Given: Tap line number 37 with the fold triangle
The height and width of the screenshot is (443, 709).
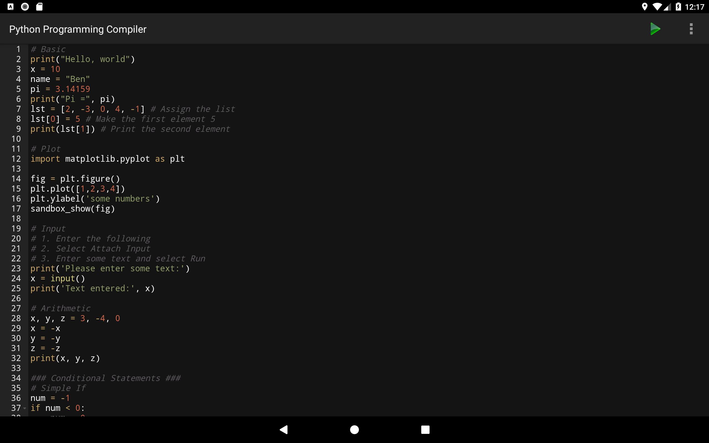Looking at the screenshot, I should (x=17, y=408).
